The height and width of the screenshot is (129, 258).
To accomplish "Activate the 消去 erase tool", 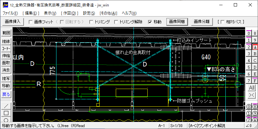I will pyautogui.click(x=6, y=70).
